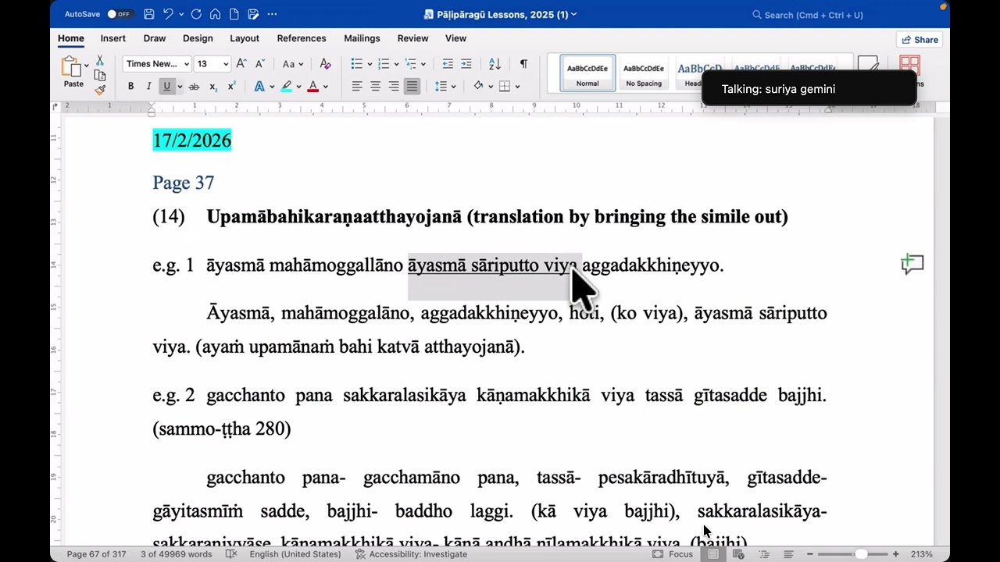1000x562 pixels.
Task: Decrease the paragraph indent
Action: (x=448, y=64)
